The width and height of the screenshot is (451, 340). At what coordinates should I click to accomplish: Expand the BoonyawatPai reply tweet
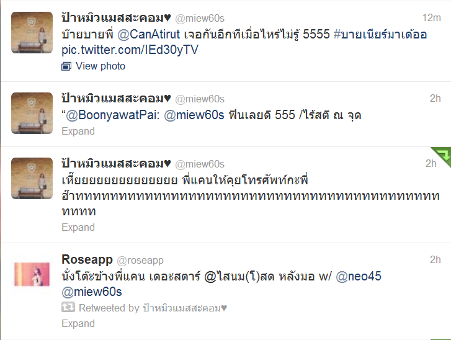click(x=78, y=131)
